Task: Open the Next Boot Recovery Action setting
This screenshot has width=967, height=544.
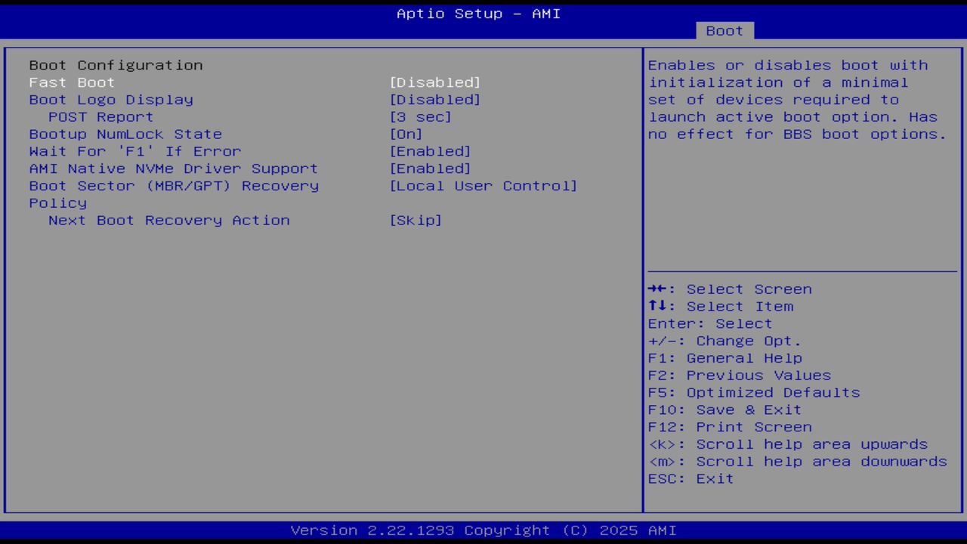Action: (168, 220)
